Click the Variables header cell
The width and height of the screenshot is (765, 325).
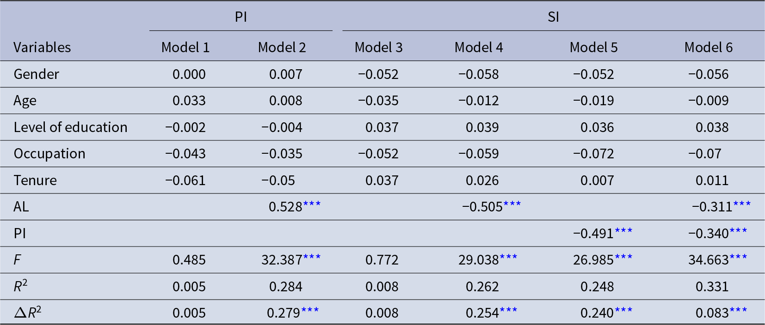(x=42, y=48)
